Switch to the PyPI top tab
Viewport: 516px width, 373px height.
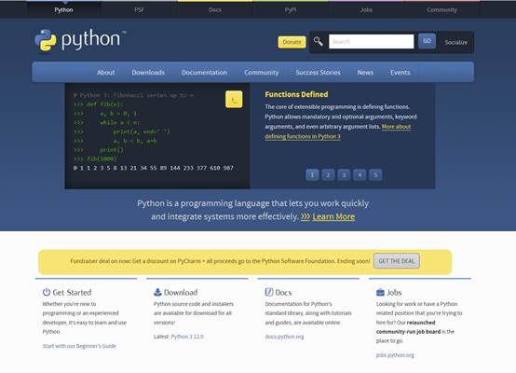(x=291, y=10)
